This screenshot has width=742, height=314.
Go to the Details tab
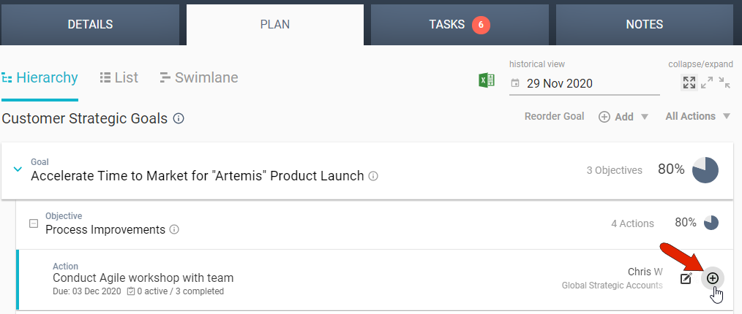click(x=90, y=24)
